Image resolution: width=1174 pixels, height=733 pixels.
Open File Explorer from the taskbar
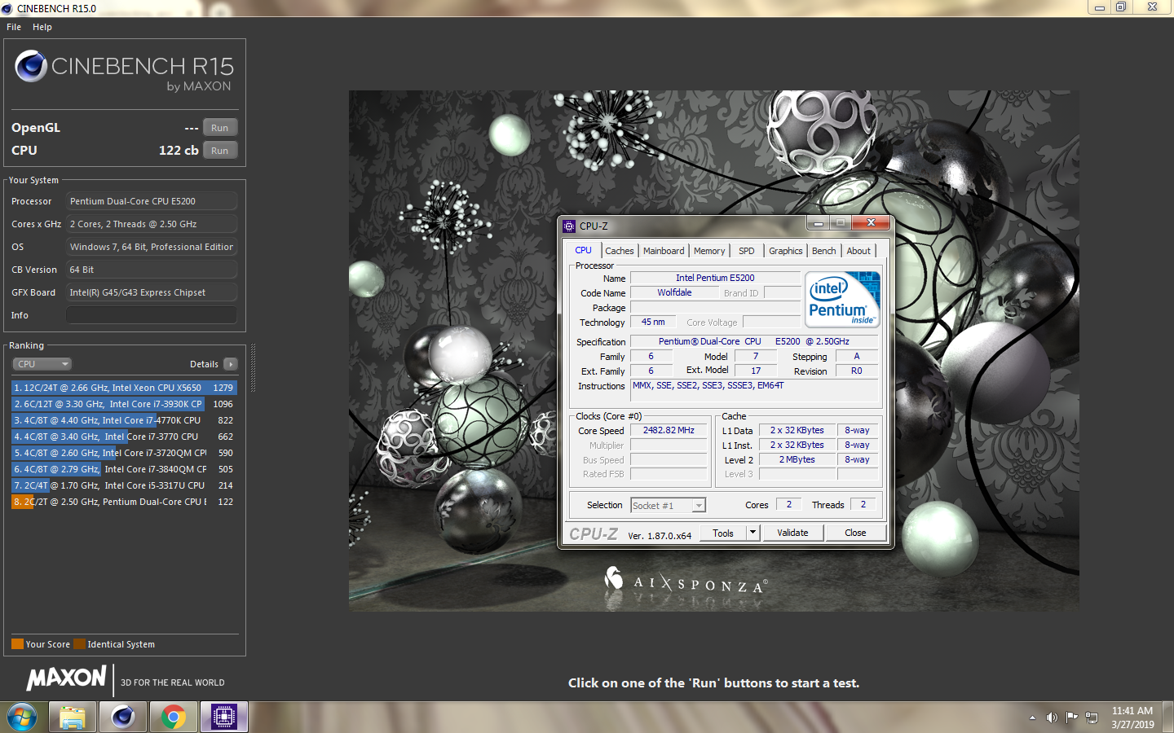(73, 718)
